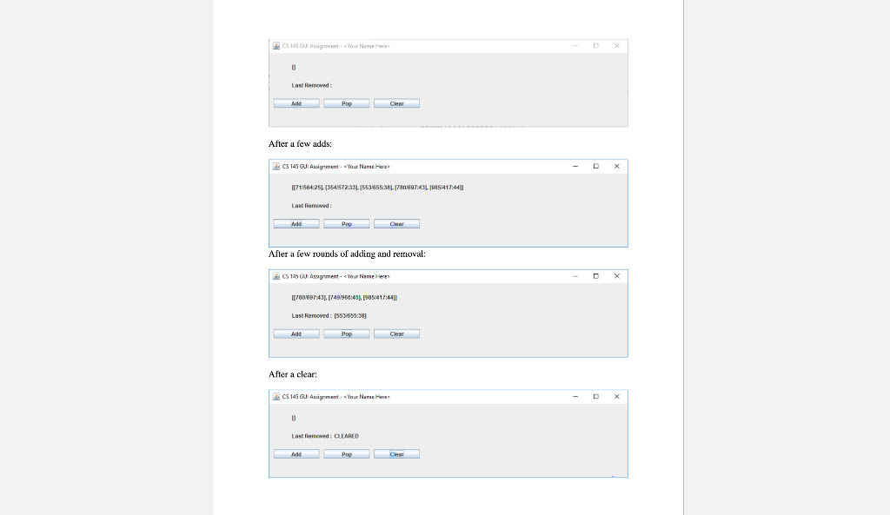Click Java icon in the first window title bar
This screenshot has height=515, width=890.
(276, 46)
